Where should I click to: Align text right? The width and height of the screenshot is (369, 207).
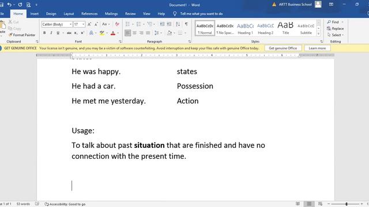point(141,33)
